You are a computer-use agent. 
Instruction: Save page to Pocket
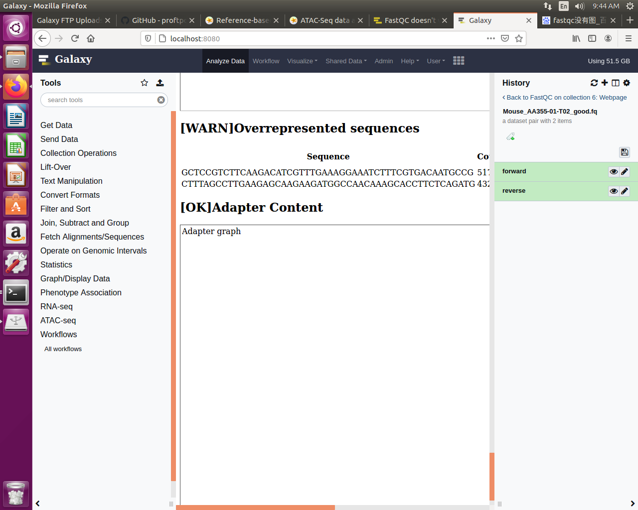click(x=505, y=38)
